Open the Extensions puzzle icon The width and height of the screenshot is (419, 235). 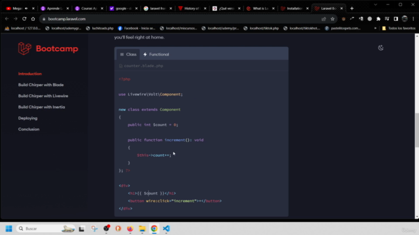[378, 19]
